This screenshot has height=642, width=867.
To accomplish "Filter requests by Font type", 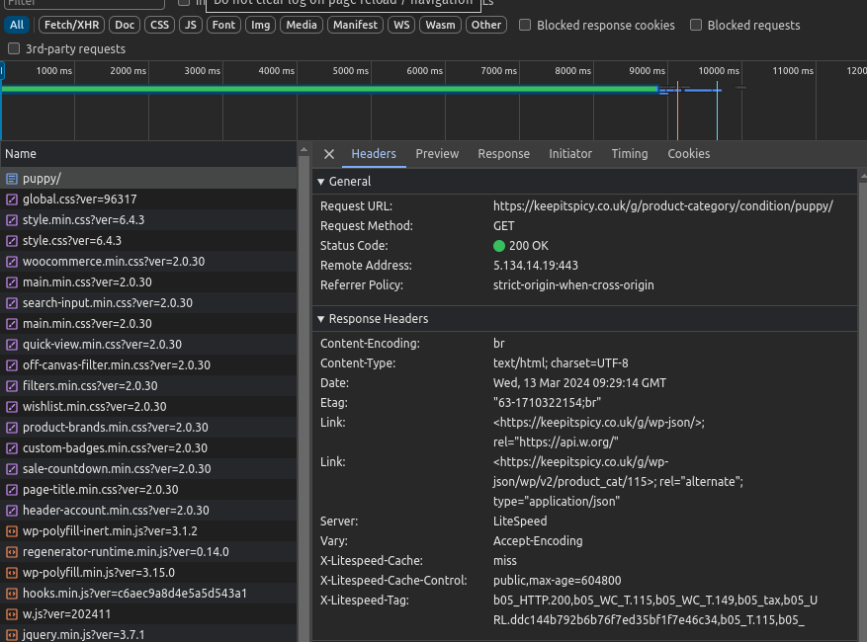I will (x=223, y=25).
